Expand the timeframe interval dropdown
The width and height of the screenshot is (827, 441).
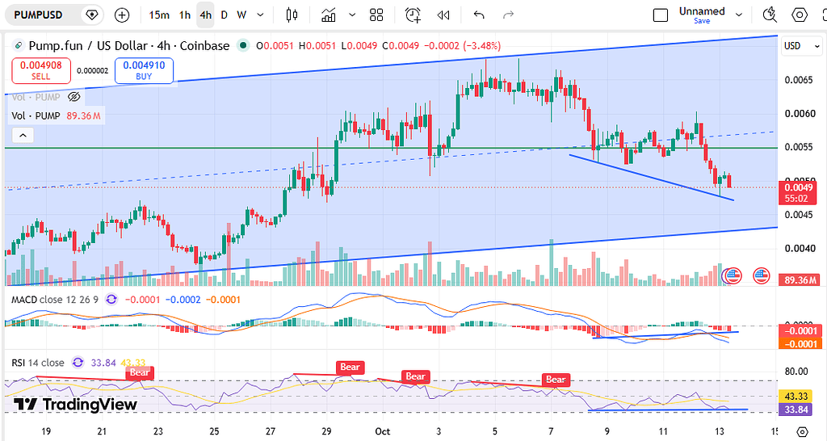pos(260,15)
